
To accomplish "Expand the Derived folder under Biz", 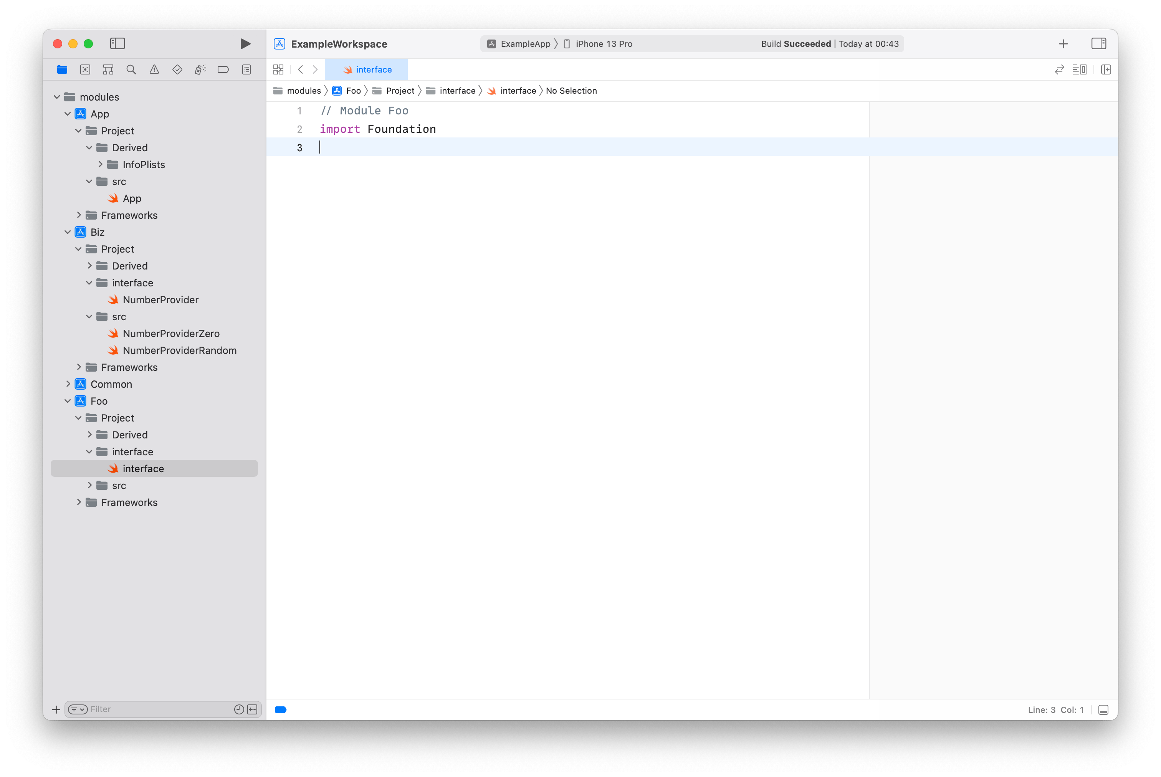I will pos(90,266).
